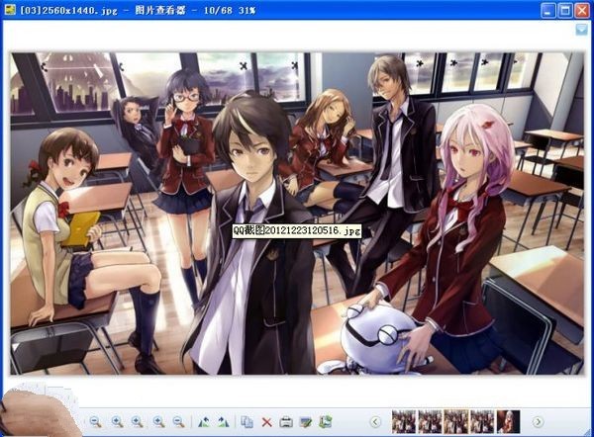Delete the current picture with red X
Viewport: 594px width, 437px height.
coord(266,422)
